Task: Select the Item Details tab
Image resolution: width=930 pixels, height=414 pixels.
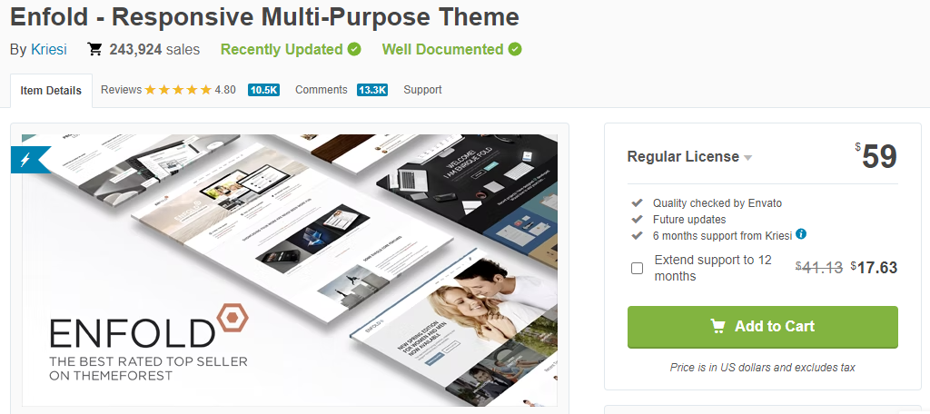Action: click(x=51, y=91)
